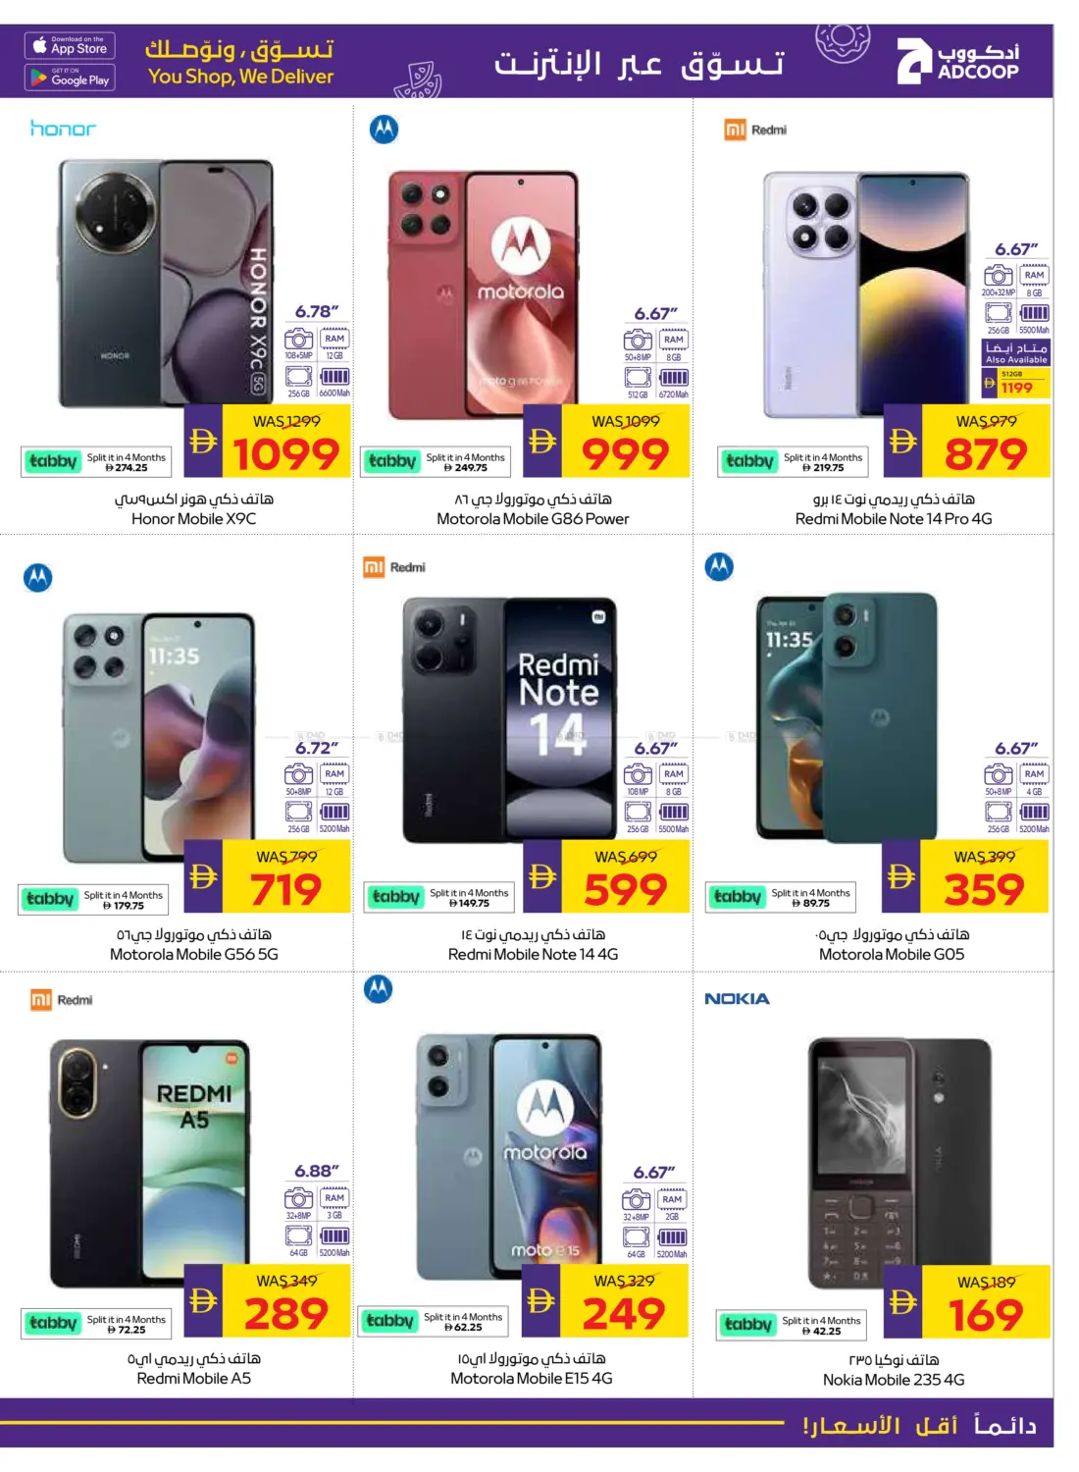Click the App Store download badge
Screen dimensions: 1079x1472
pyautogui.click(x=70, y=46)
